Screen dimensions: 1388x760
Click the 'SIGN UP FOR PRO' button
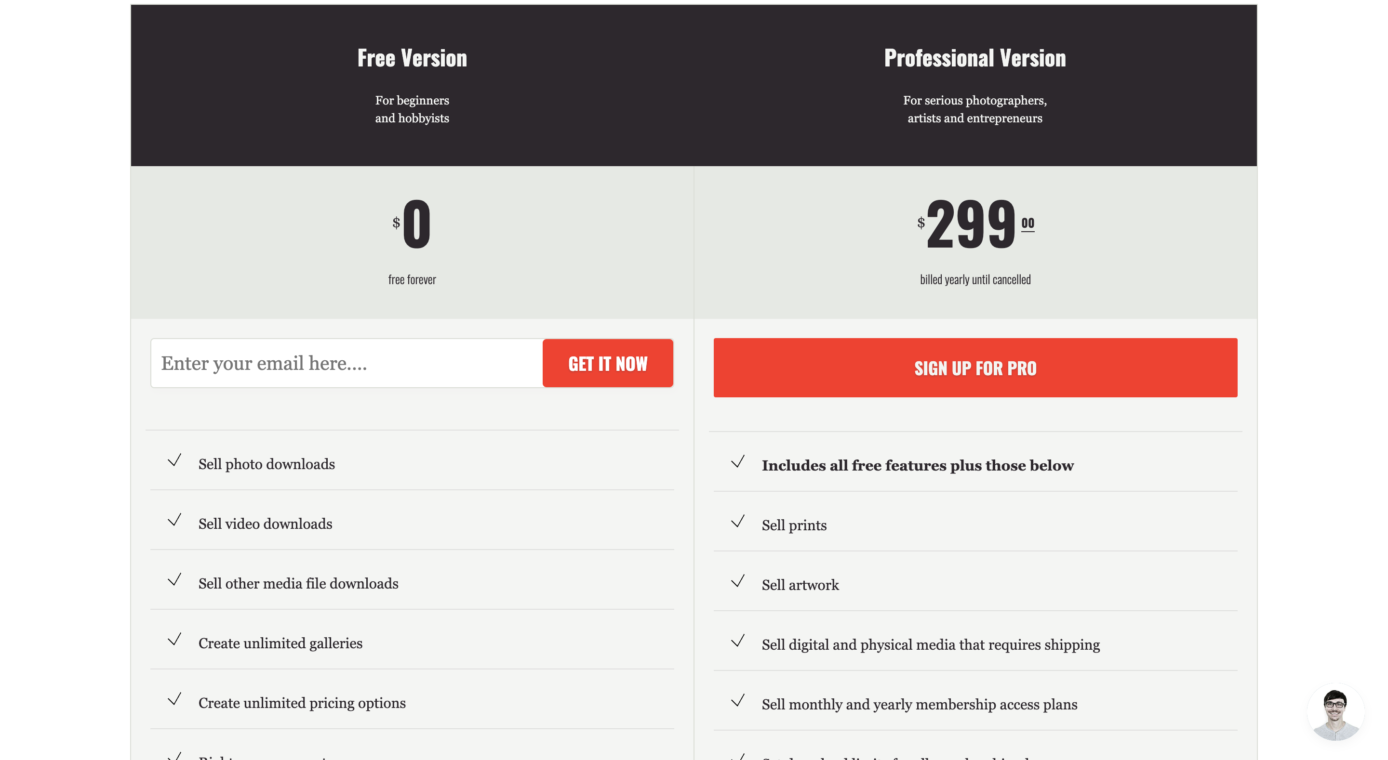pyautogui.click(x=975, y=367)
